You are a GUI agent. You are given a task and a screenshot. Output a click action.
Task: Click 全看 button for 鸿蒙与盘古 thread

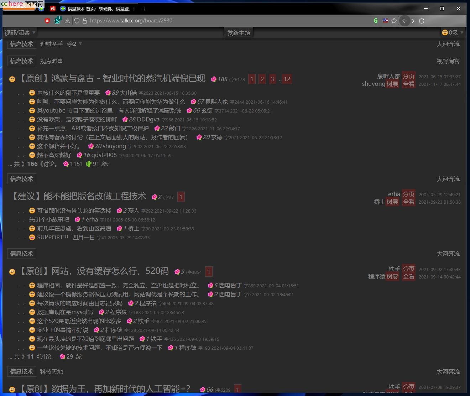408,84
